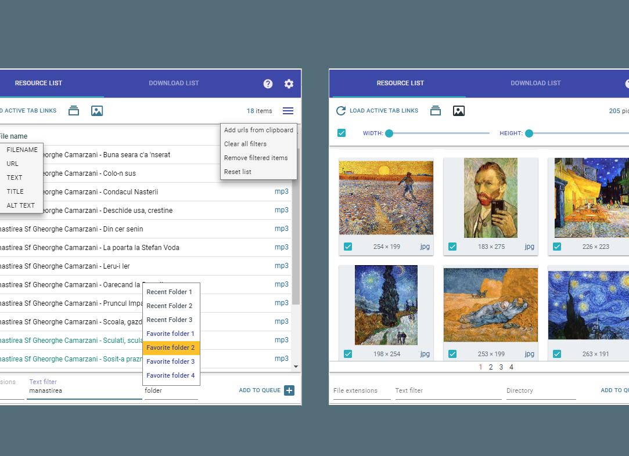Click Add urls from clipboard menu item

[258, 130]
